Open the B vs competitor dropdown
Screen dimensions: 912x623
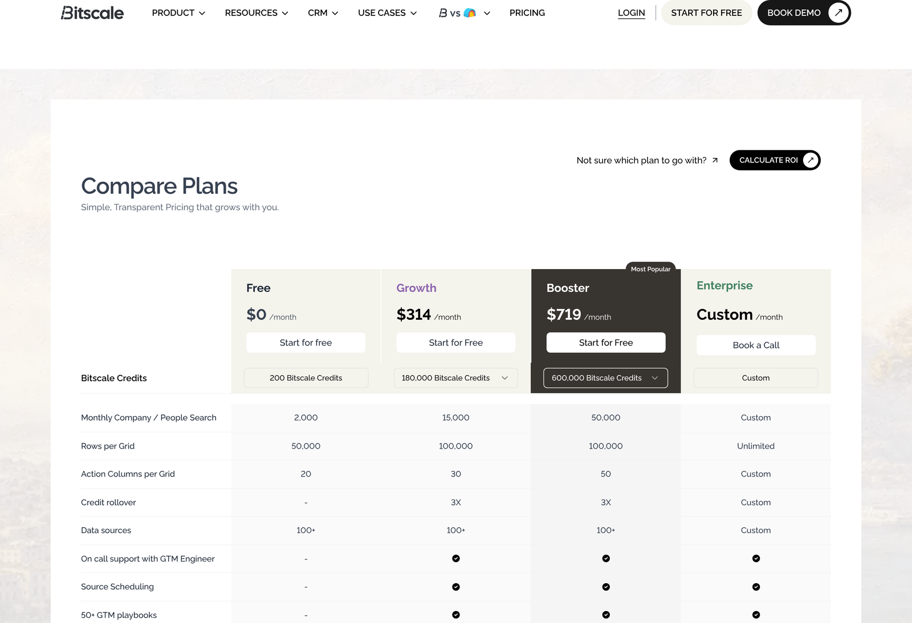[x=465, y=13]
